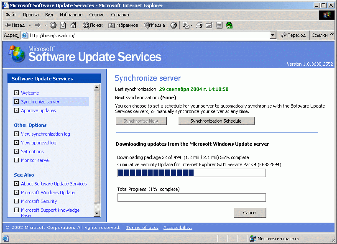Click the bullet icon beside Monitor server
337x244 pixels.
pyautogui.click(x=16, y=160)
